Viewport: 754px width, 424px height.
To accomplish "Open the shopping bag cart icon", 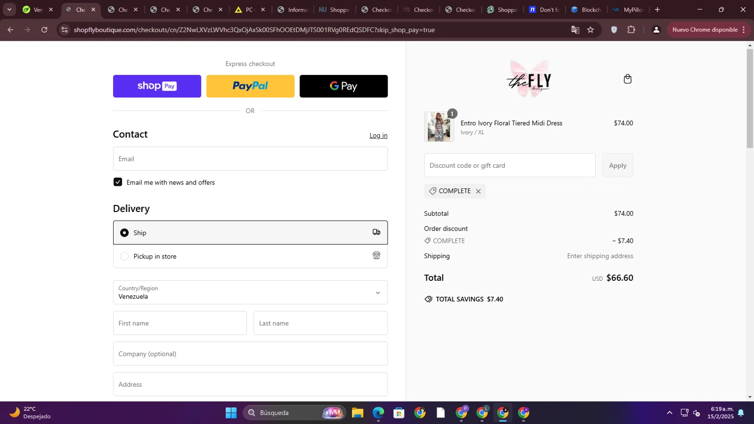I will point(627,79).
